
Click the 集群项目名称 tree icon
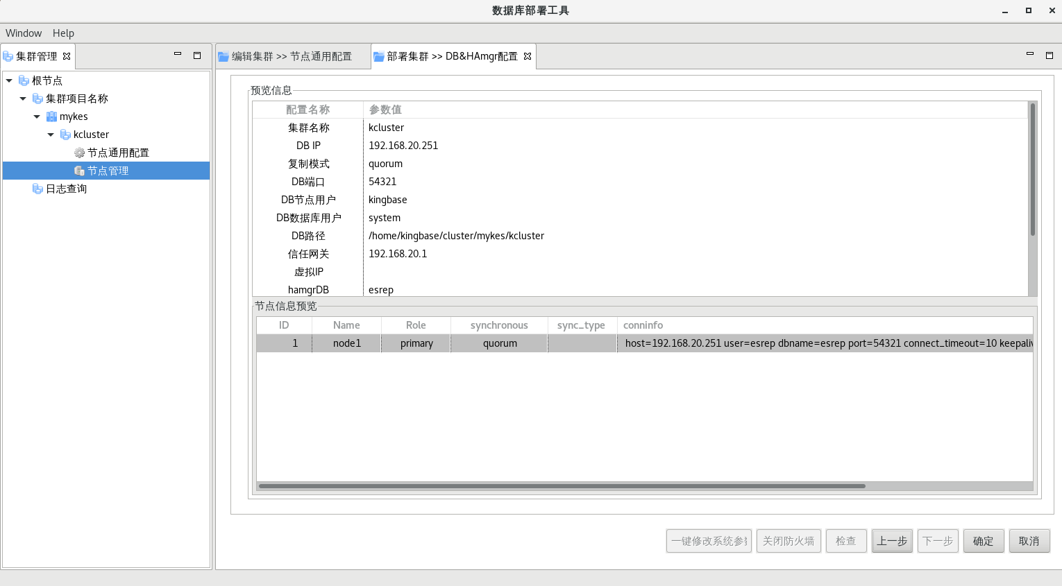pos(37,98)
